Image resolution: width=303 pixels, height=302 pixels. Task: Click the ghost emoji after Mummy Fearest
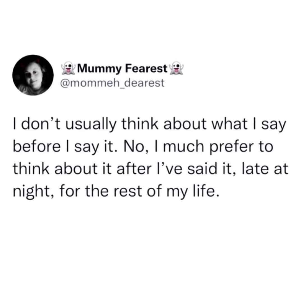176,68
